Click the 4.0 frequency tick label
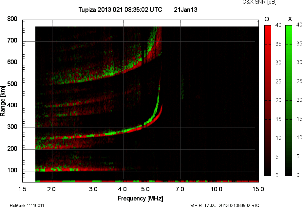The image size is (302, 208). pyautogui.click(x=123, y=189)
